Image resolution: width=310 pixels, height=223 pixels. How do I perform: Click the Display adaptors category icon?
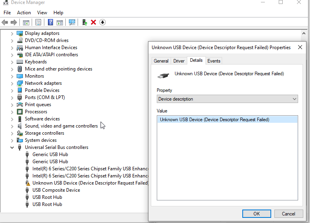tap(20, 33)
